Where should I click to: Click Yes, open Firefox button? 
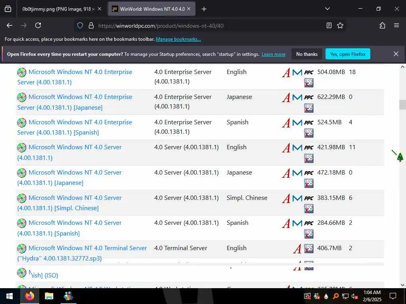(348, 54)
